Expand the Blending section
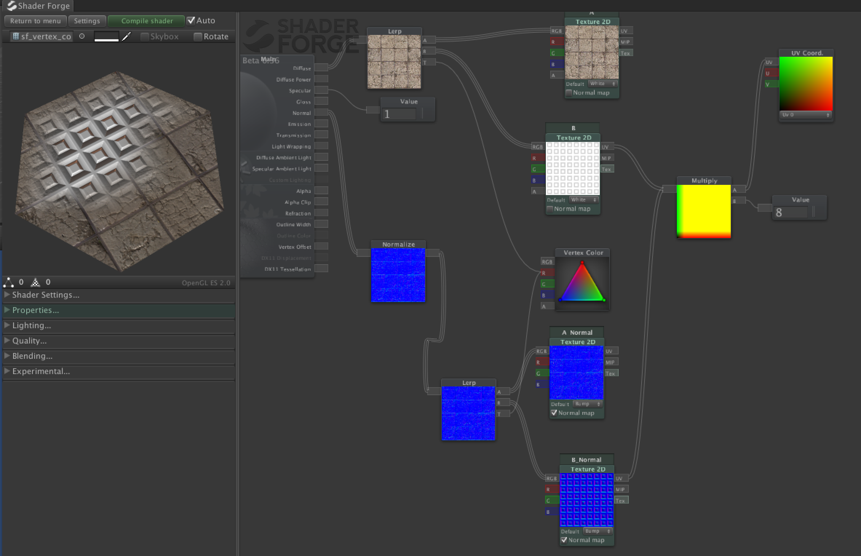 [119, 356]
